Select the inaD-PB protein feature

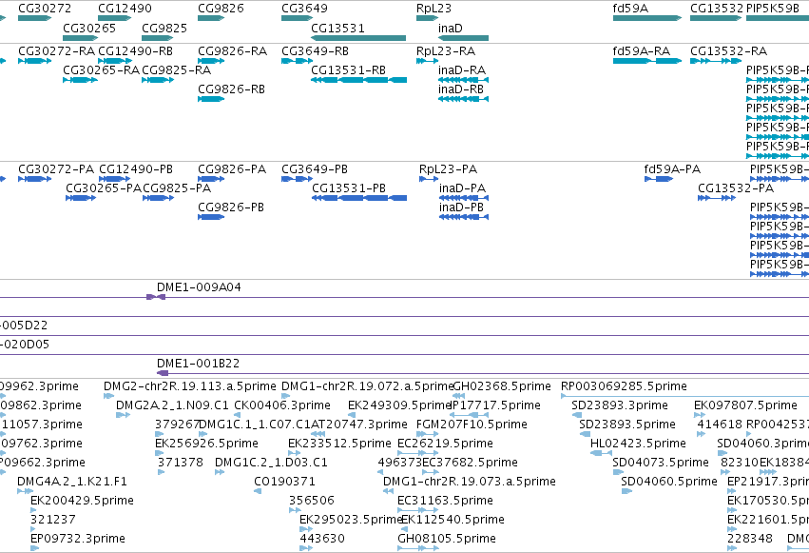464,217
